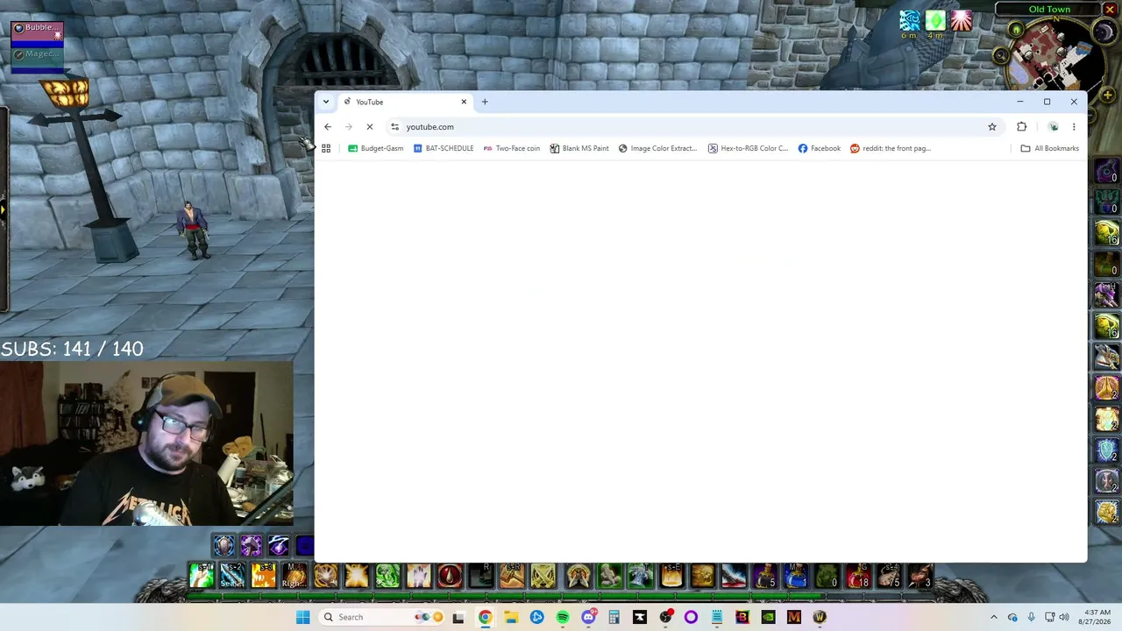The width and height of the screenshot is (1122, 631).
Task: Use the action bar item showing count 75
Action: pos(889,576)
